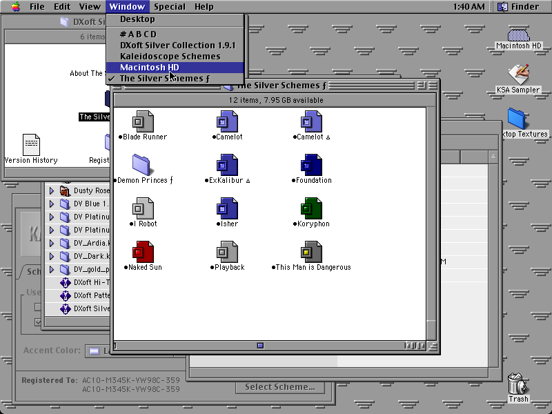The height and width of the screenshot is (414, 552).
Task: Select the Version History document icon
Action: (31, 145)
